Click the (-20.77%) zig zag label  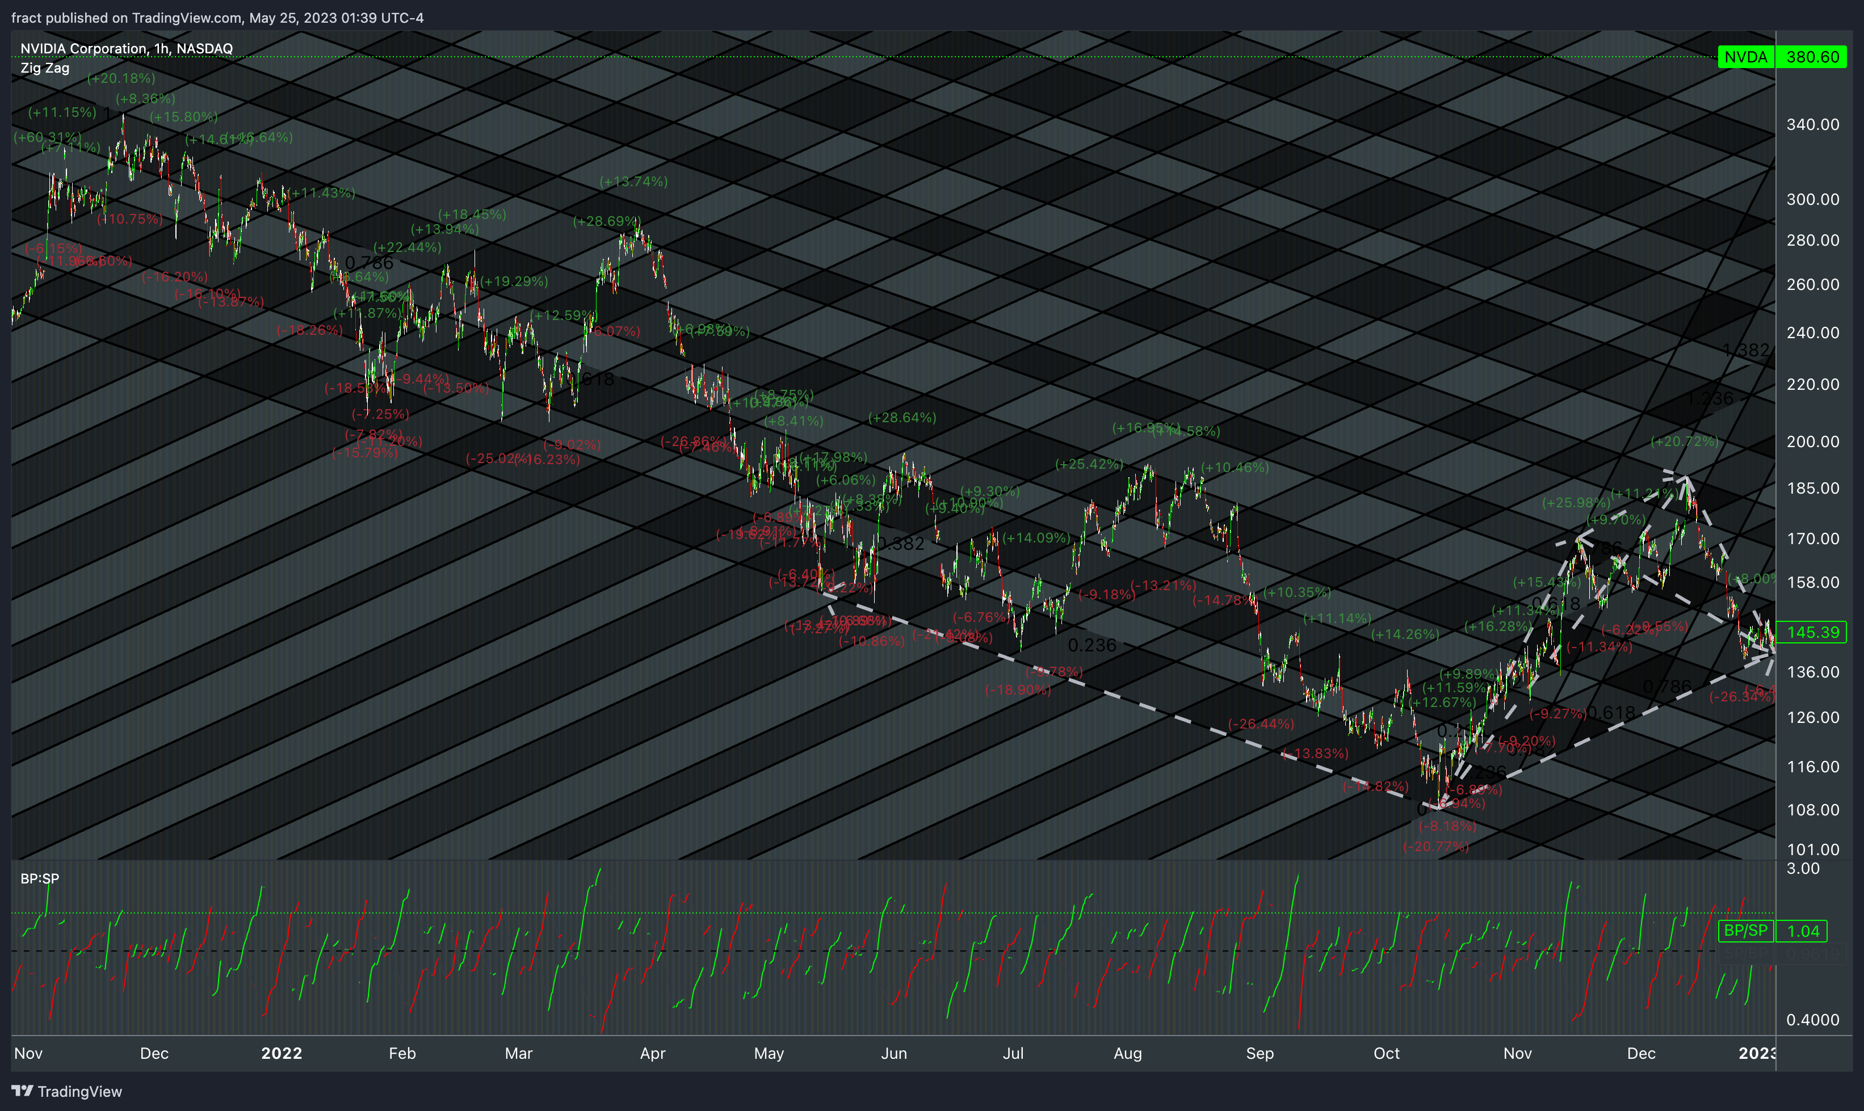pyautogui.click(x=1435, y=847)
